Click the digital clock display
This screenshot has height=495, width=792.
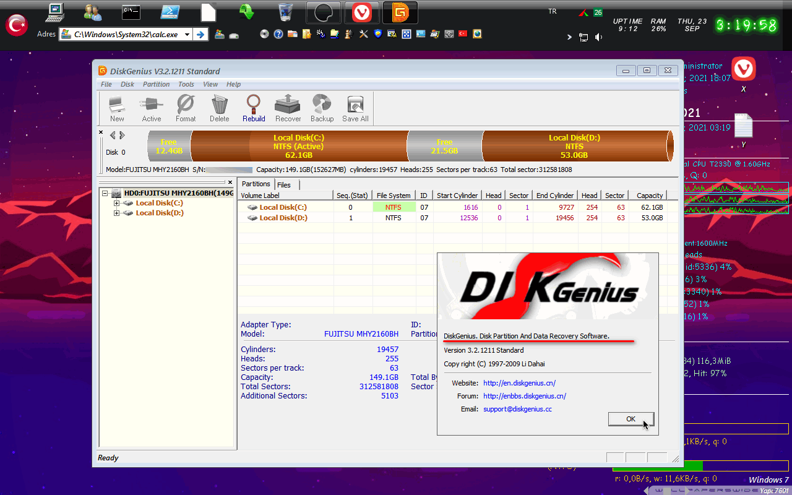tap(746, 25)
